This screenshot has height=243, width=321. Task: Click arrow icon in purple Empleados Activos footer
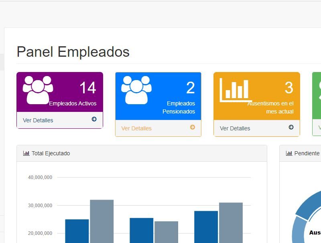pyautogui.click(x=94, y=119)
